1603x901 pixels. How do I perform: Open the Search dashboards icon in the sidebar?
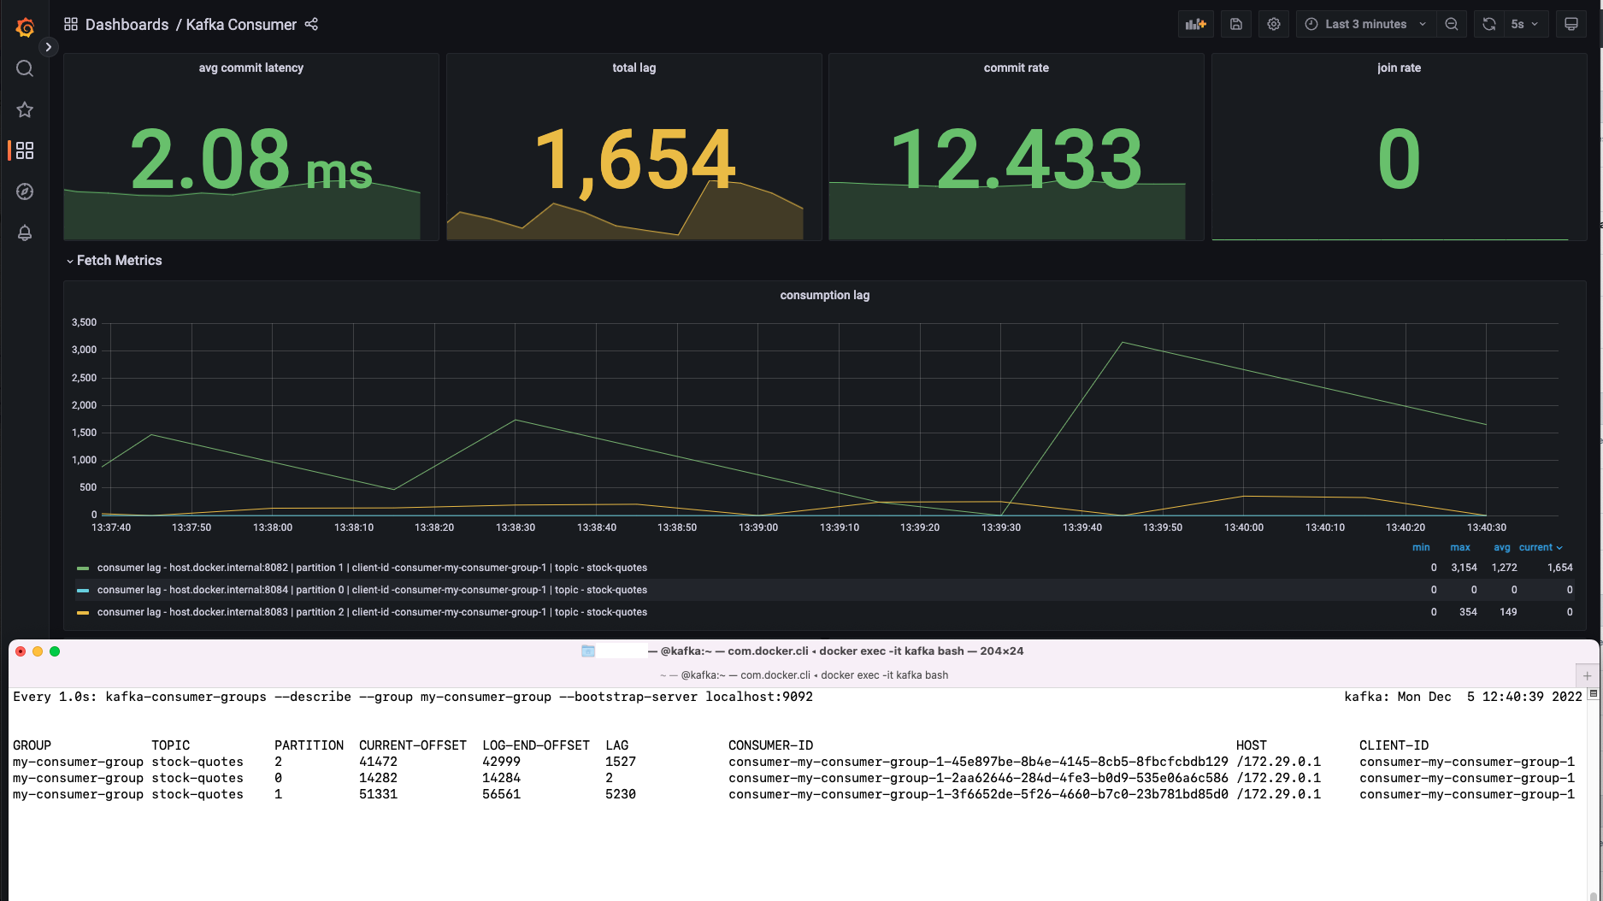coord(25,68)
